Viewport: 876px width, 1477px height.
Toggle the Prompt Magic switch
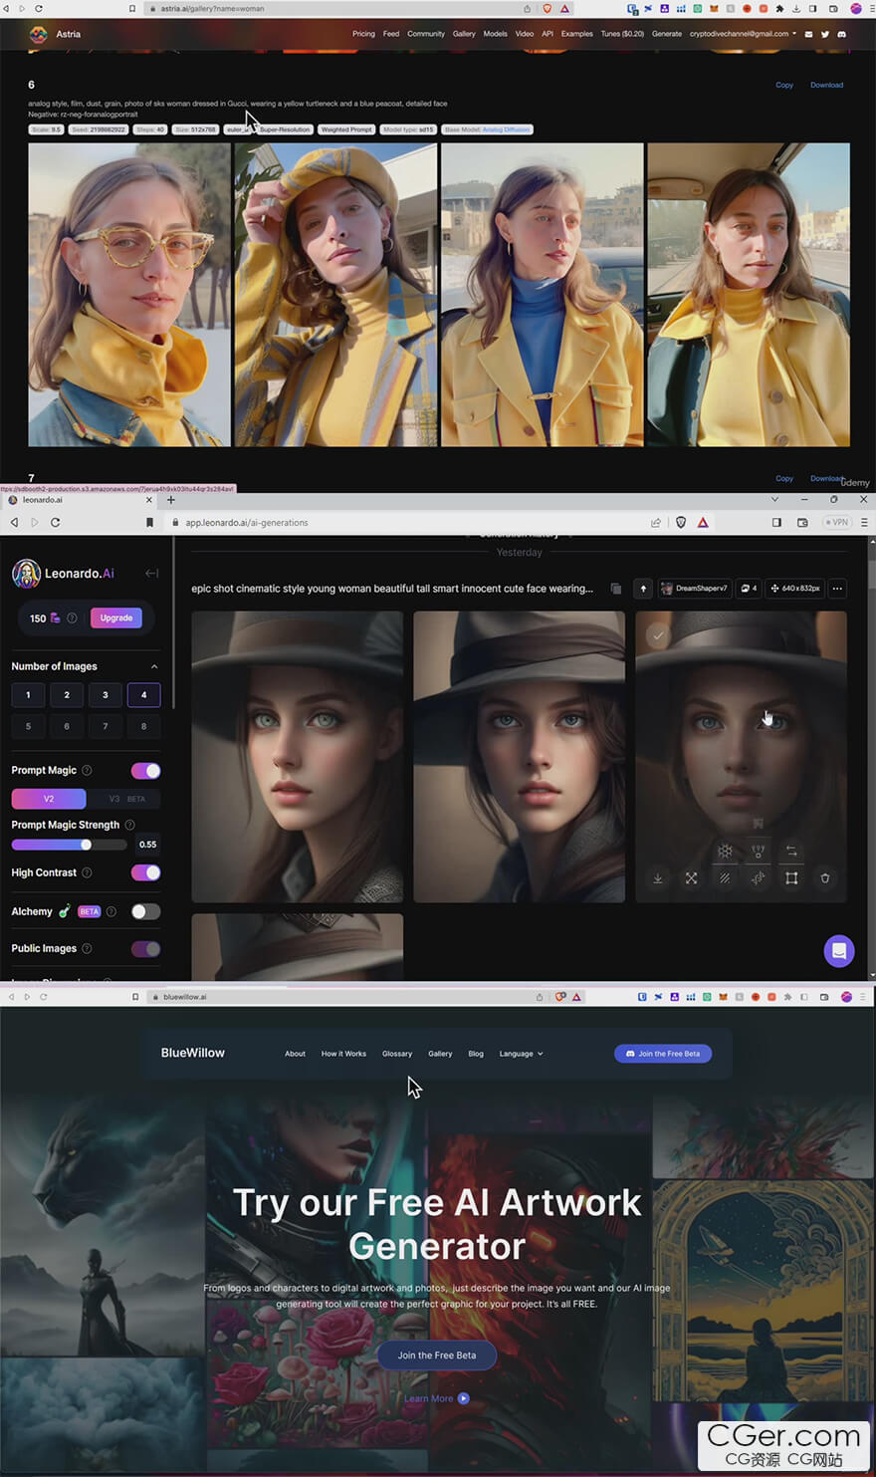[145, 771]
